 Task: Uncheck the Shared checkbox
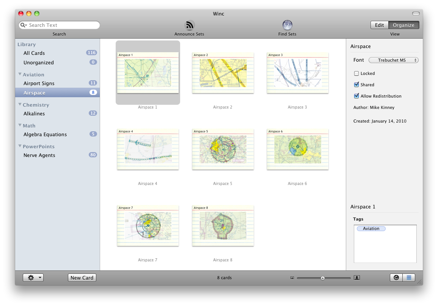[x=356, y=84]
